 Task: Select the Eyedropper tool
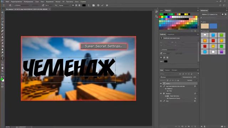click(x=2, y=28)
